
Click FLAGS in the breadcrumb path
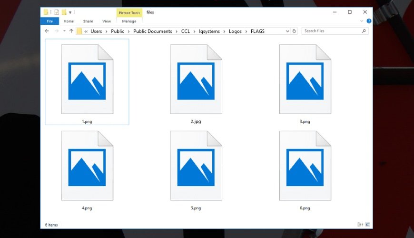coord(258,31)
